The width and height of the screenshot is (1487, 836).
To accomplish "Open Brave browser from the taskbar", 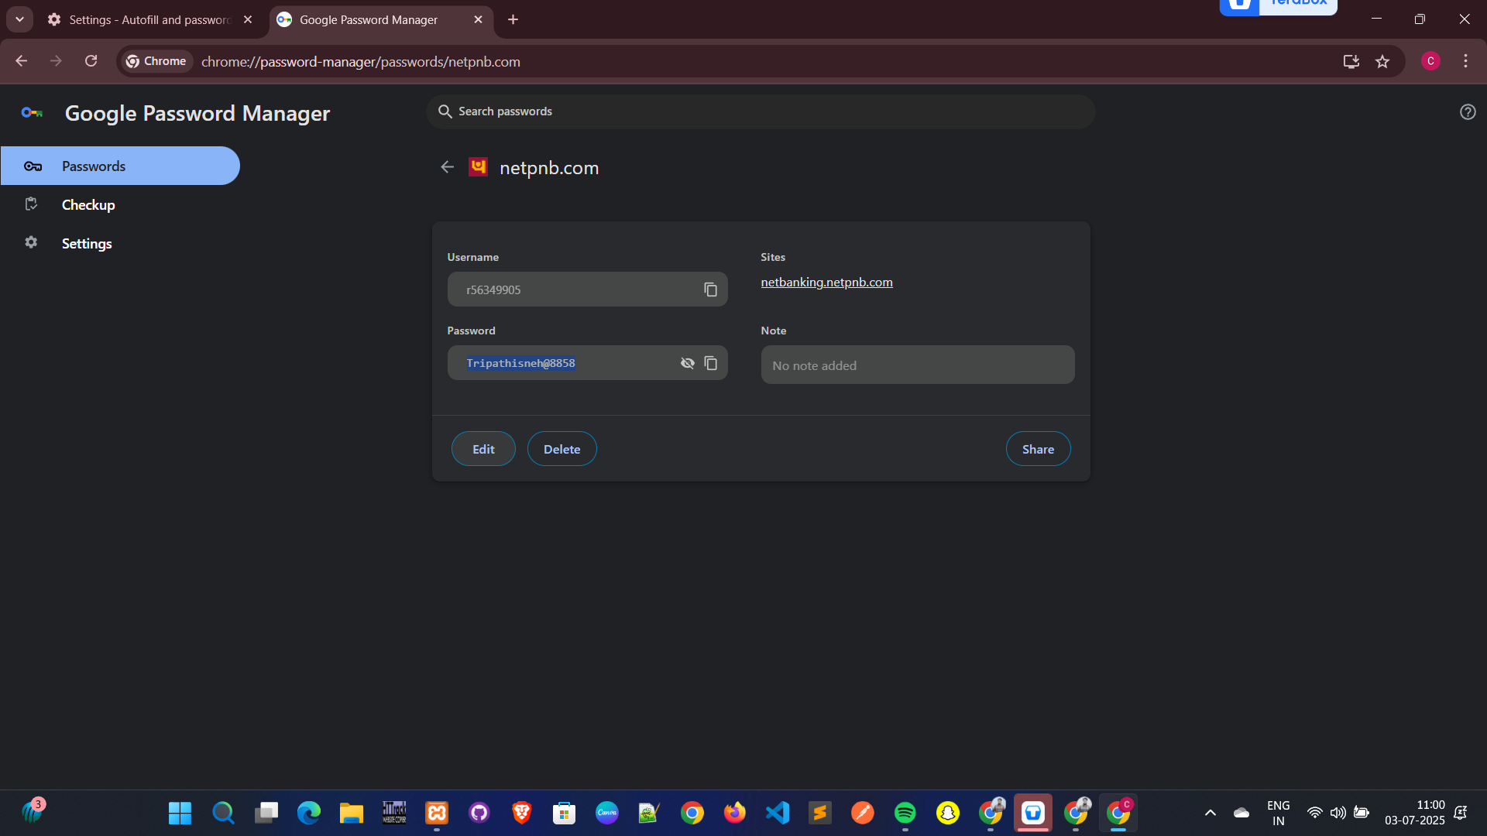I will pos(521,813).
